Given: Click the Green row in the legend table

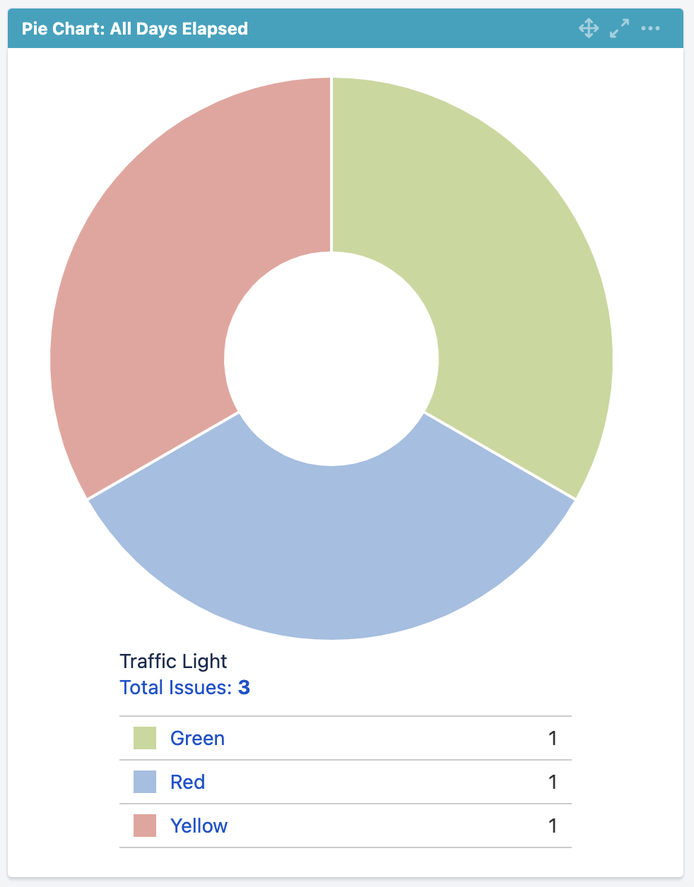Looking at the screenshot, I should click(x=346, y=738).
